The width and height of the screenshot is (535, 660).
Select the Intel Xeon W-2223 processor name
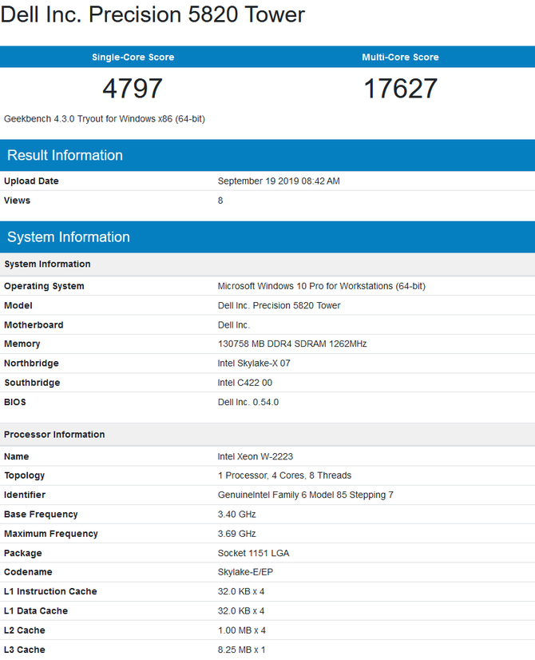(x=255, y=457)
